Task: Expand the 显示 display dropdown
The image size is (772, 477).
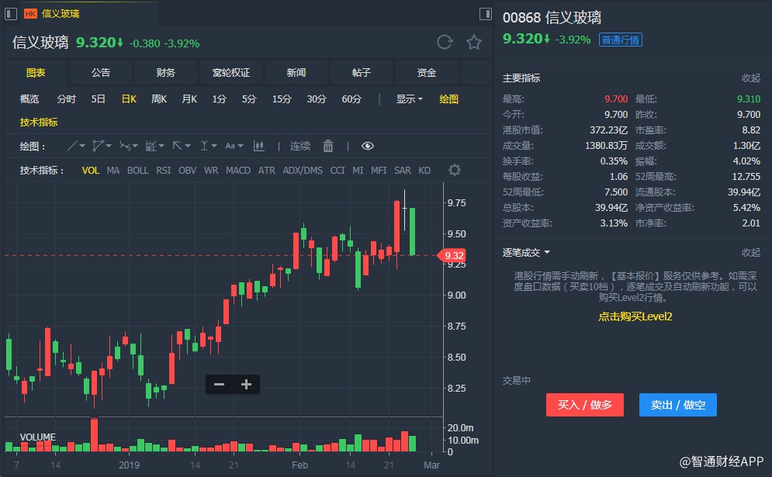Action: tap(409, 99)
